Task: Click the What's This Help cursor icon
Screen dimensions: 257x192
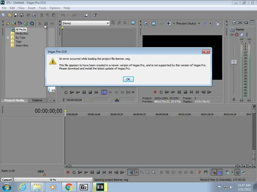Action: pos(95,15)
